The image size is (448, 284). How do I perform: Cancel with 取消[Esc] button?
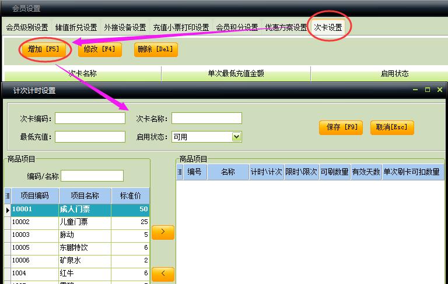(392, 127)
